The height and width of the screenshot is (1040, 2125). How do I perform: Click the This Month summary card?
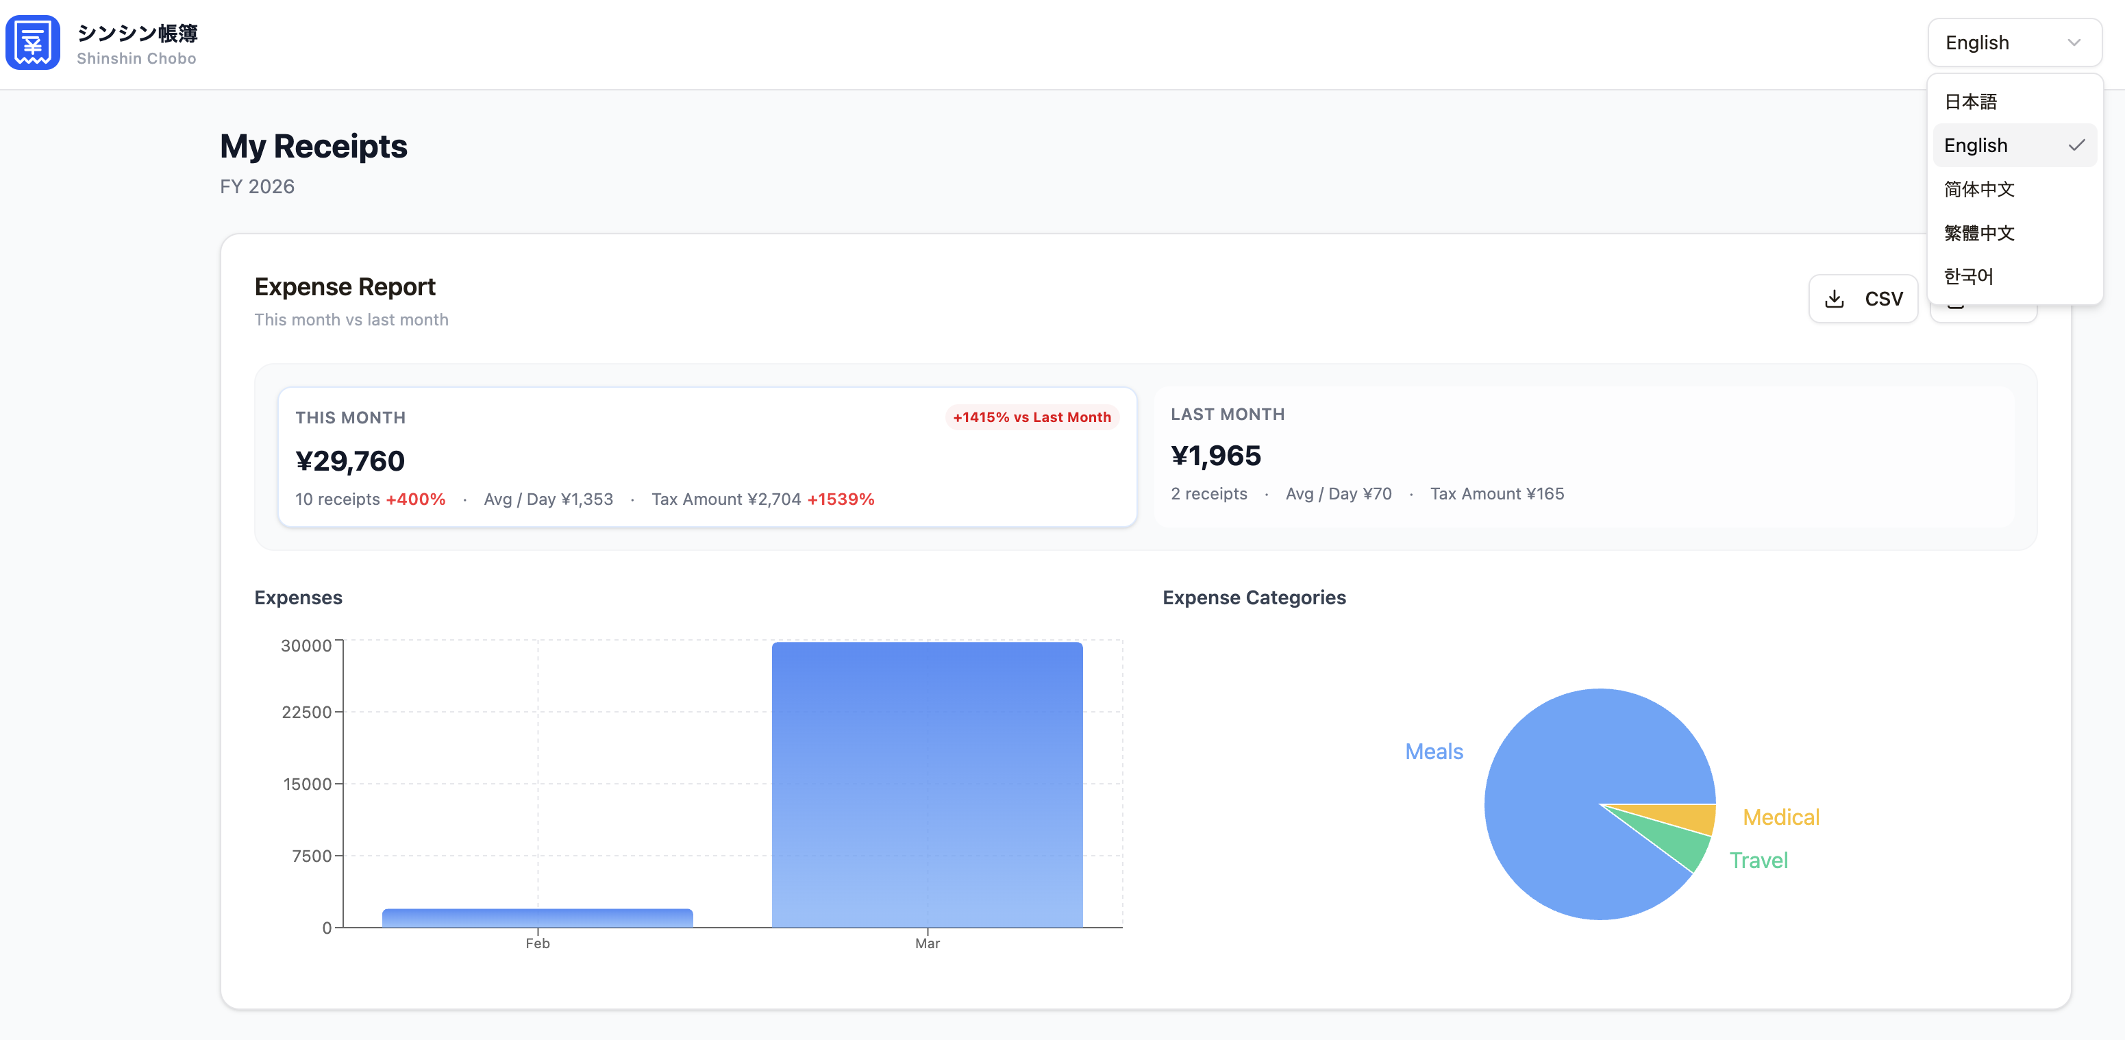[x=707, y=457]
